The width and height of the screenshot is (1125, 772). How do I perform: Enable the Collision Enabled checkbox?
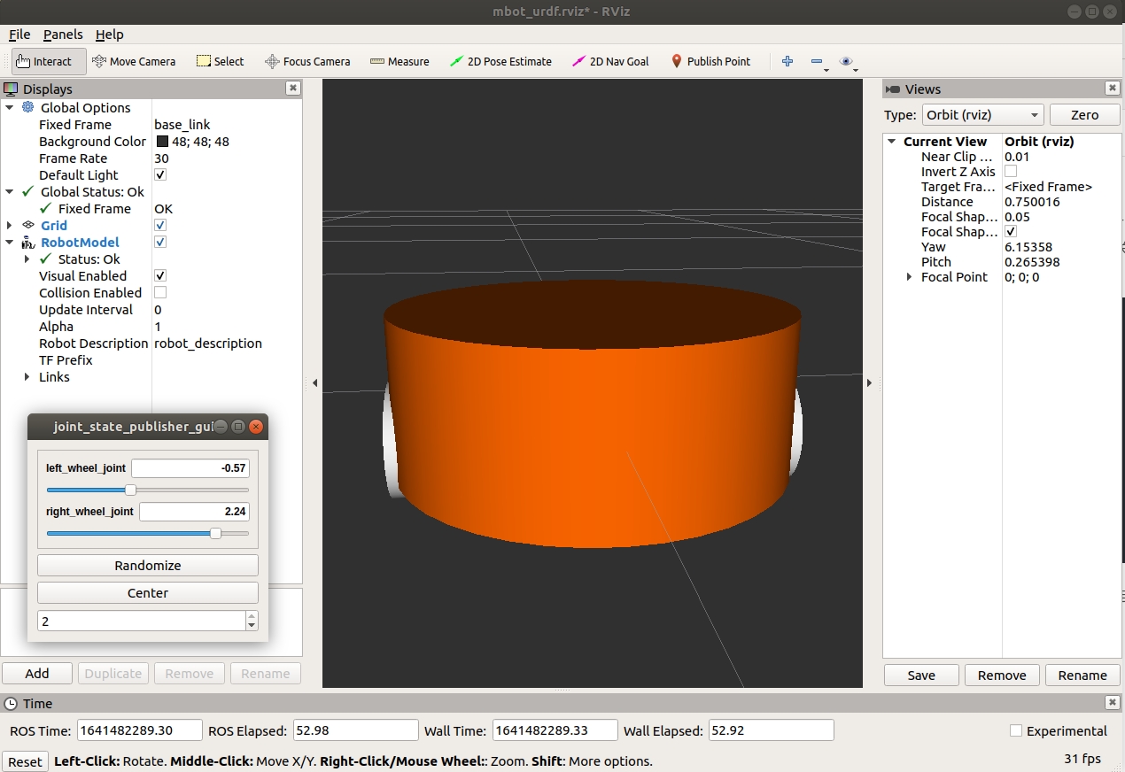[x=160, y=292]
